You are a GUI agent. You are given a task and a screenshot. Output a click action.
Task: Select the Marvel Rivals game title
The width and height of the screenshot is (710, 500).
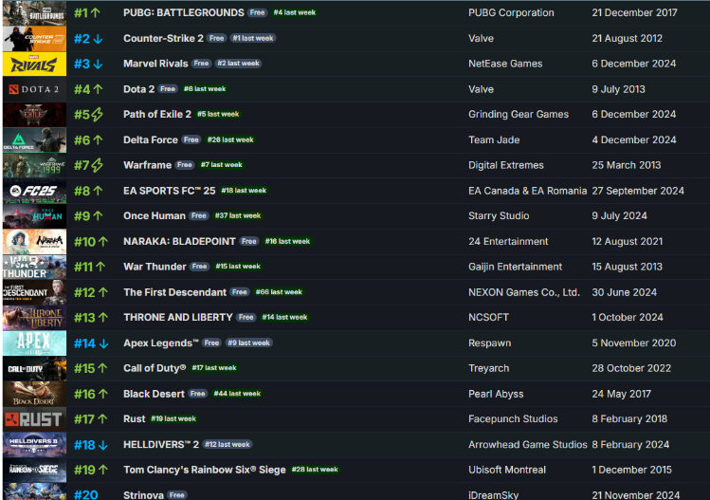coord(155,64)
